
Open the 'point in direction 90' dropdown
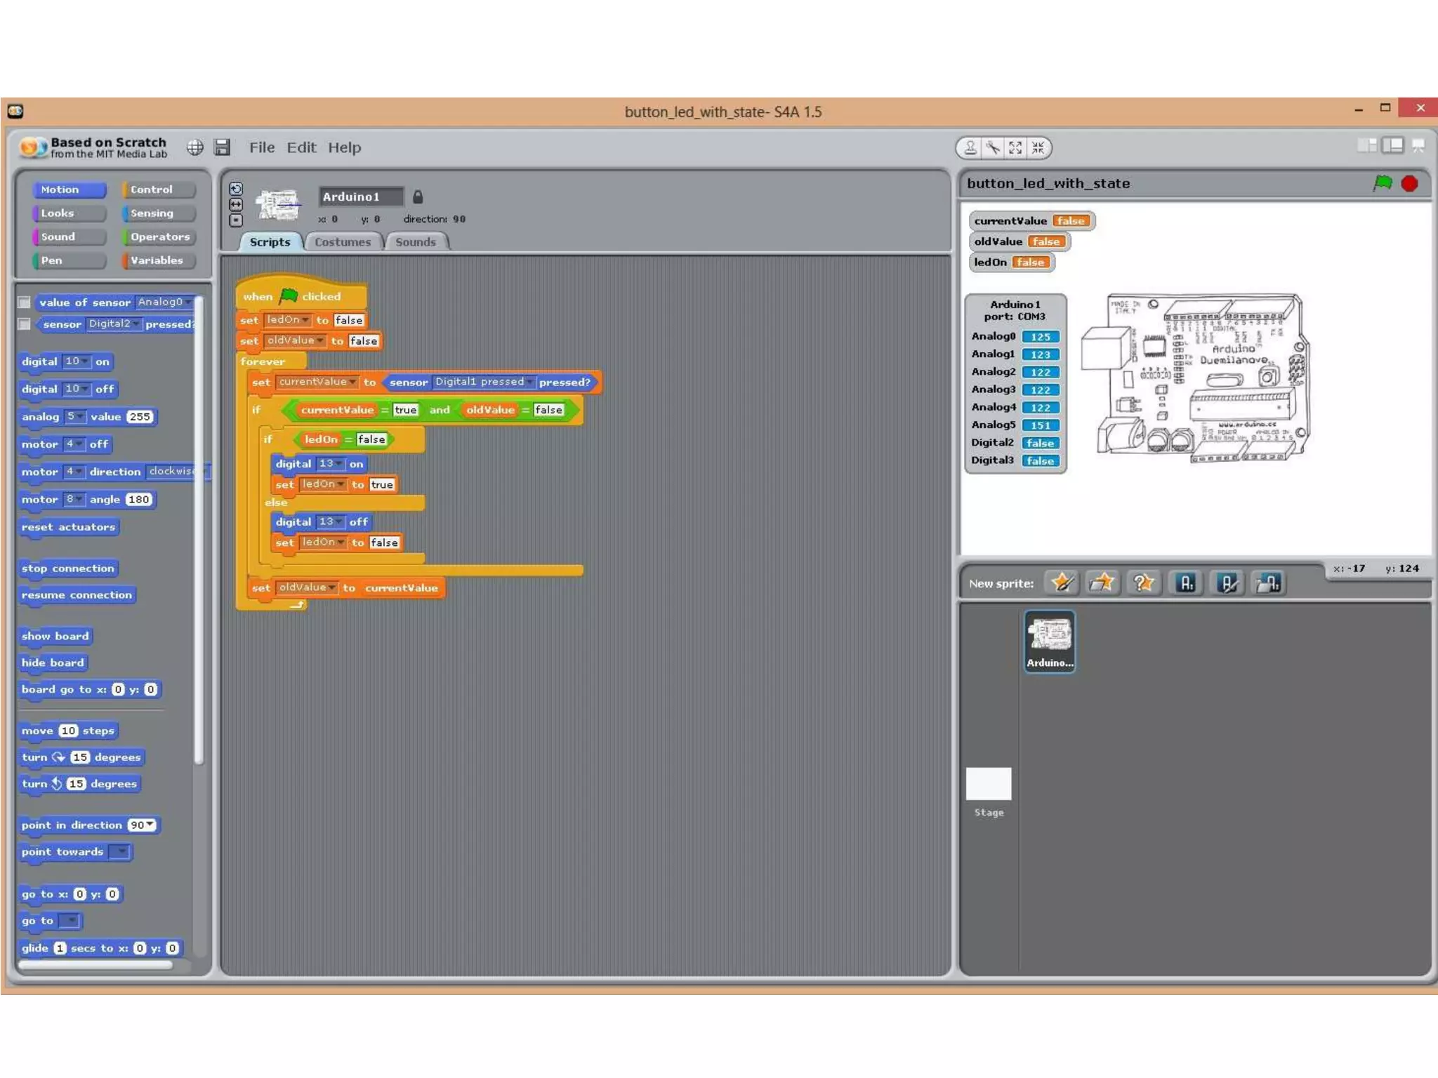tap(150, 825)
